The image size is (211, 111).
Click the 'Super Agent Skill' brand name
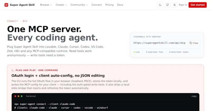pyautogui.click(x=22, y=5)
